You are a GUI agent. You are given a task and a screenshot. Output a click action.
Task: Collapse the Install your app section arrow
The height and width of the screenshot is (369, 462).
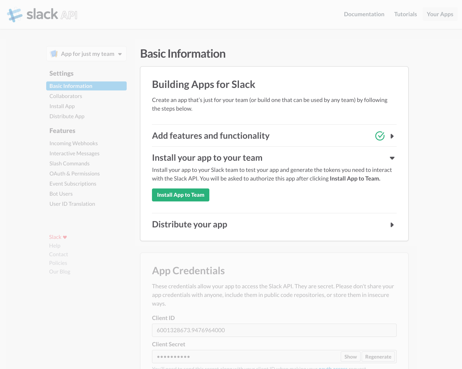click(x=392, y=158)
